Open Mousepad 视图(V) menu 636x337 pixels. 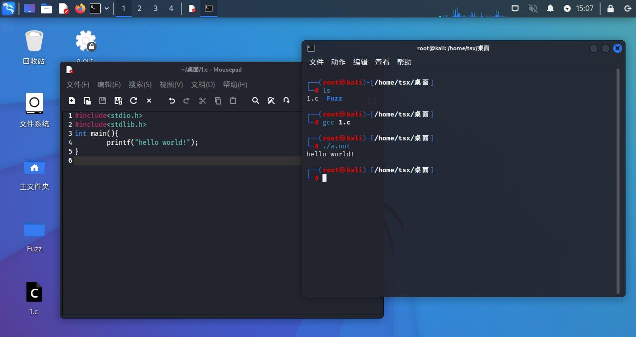171,85
